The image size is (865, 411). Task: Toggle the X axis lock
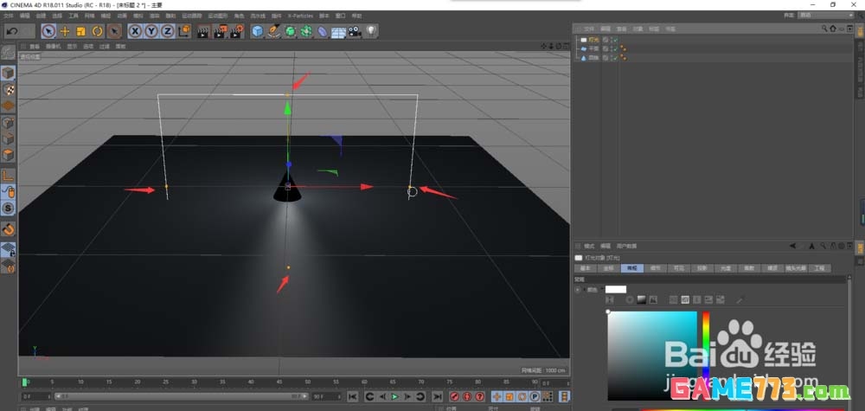(x=135, y=31)
